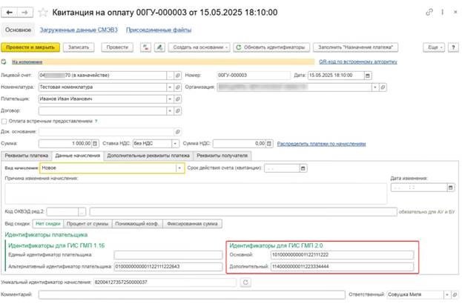This screenshot has width=462, height=304.
Task: Open the Лицевой счет record via its open icon
Action: (178, 76)
